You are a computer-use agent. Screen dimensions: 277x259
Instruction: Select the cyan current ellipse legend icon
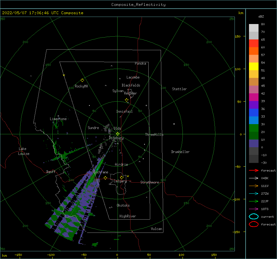(x=254, y=217)
